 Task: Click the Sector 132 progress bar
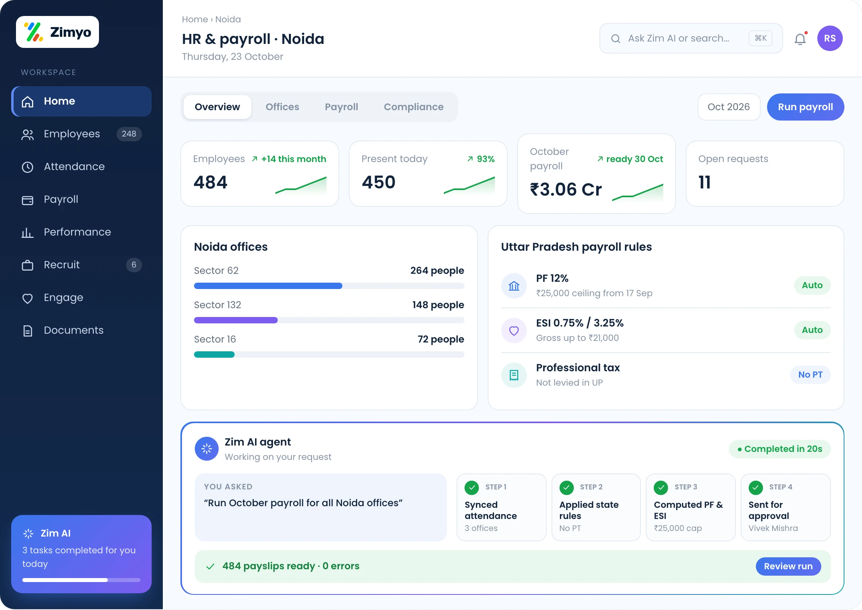coord(329,320)
